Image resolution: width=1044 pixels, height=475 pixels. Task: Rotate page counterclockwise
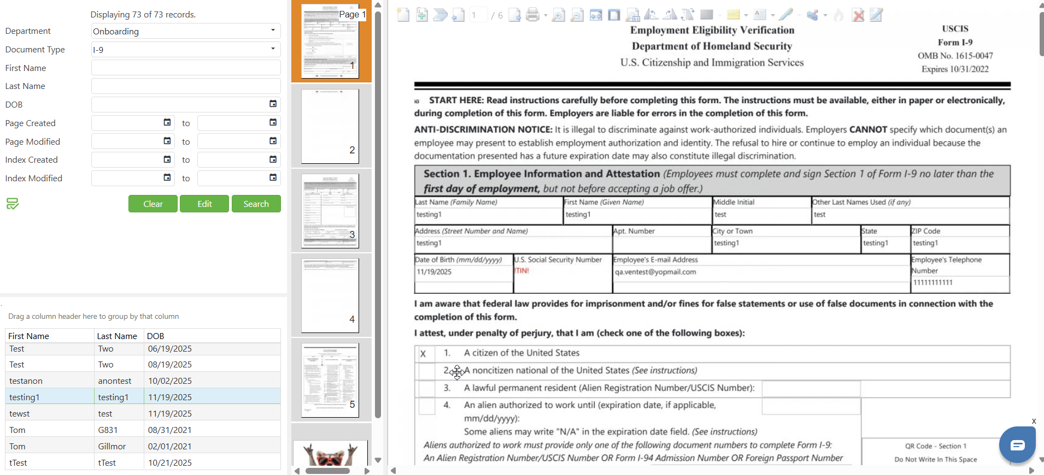point(651,15)
